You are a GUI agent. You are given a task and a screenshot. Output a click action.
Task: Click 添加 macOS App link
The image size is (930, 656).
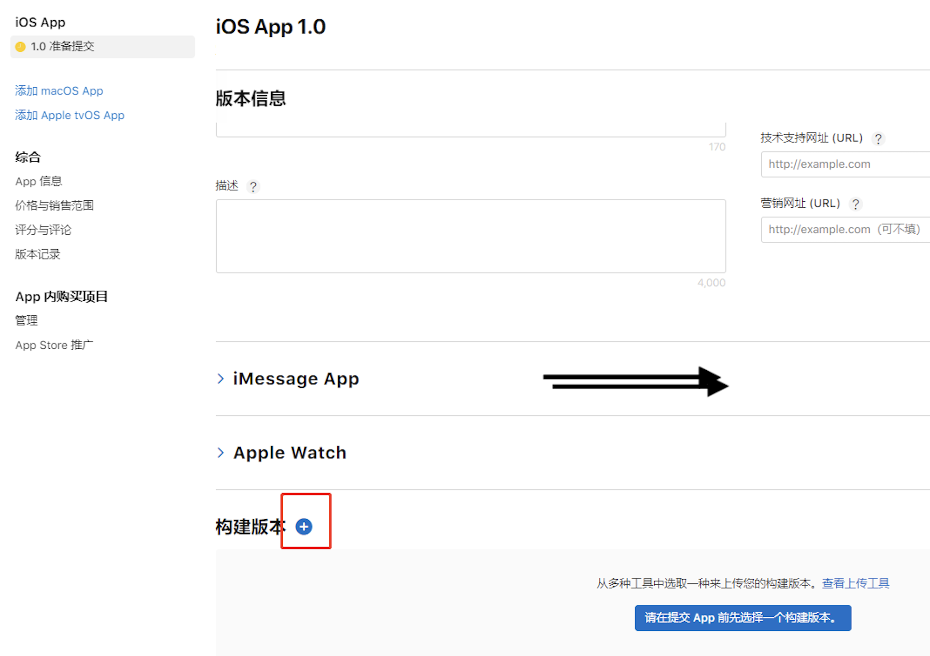click(59, 91)
